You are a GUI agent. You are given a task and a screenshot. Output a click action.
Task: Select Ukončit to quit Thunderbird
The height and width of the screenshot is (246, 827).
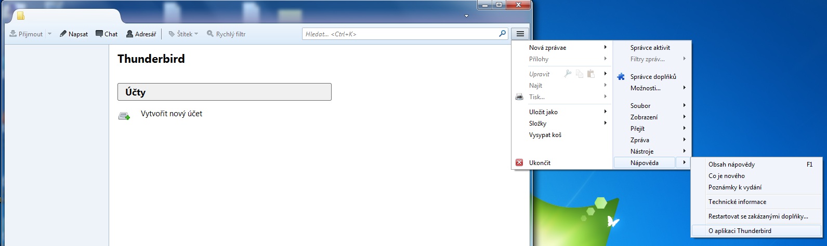[561, 162]
